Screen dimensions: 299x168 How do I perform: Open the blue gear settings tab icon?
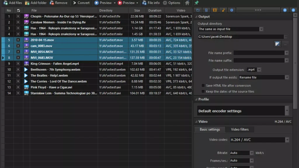tap(232, 10)
